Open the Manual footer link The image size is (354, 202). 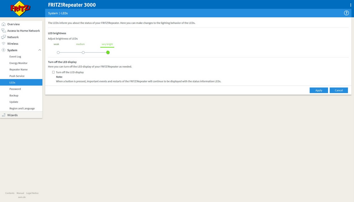pos(20,193)
